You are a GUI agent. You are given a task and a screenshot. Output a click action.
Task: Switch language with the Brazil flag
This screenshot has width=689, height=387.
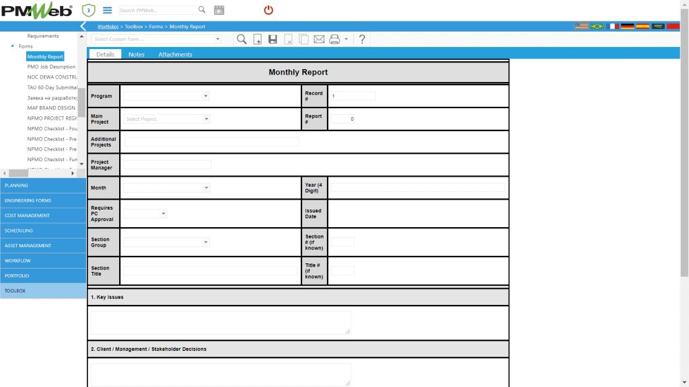point(597,26)
